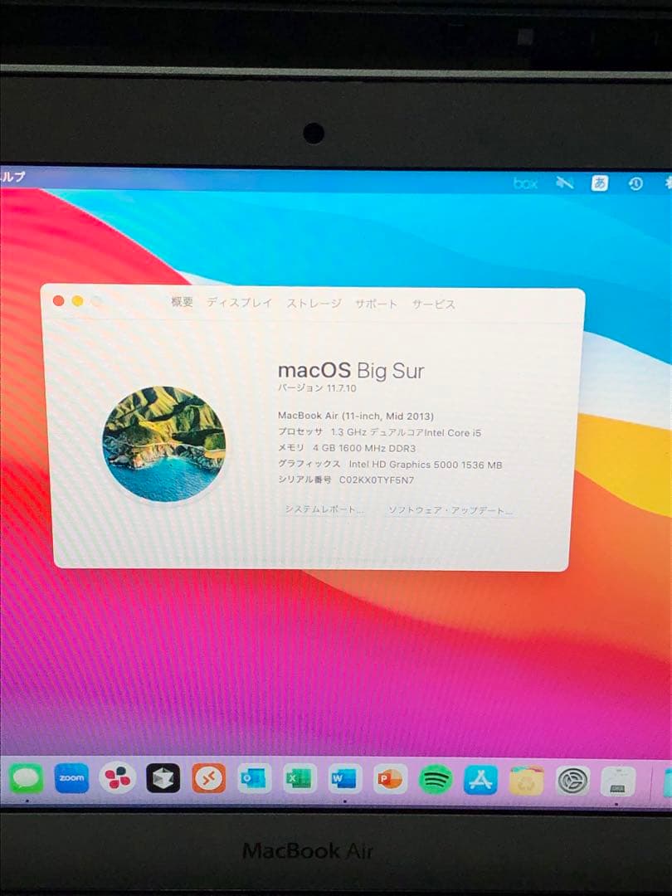
Task: Open the App Store in the Dock
Action: (480, 779)
